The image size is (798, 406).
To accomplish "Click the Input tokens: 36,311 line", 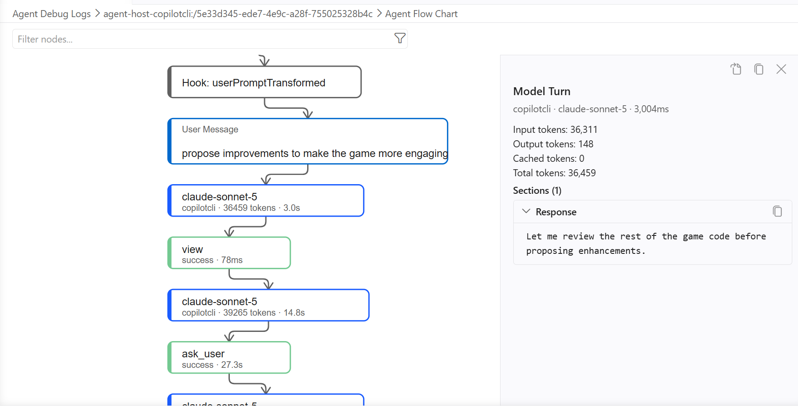I will coord(555,129).
